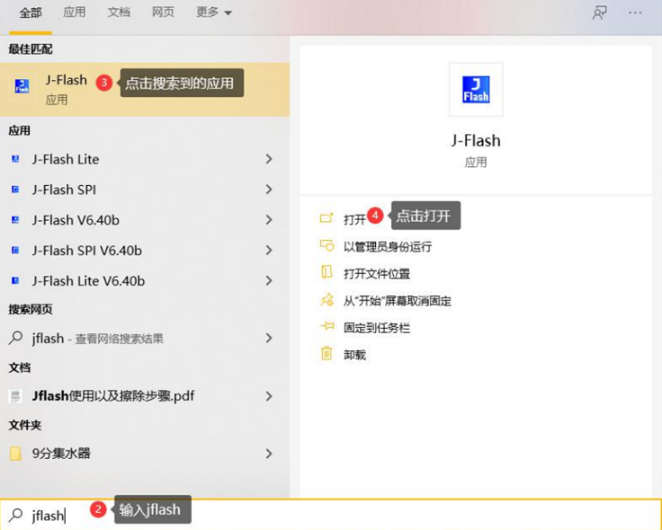This screenshot has width=662, height=530.
Task: Select the J-Flash SPI result text
Action: point(64,190)
